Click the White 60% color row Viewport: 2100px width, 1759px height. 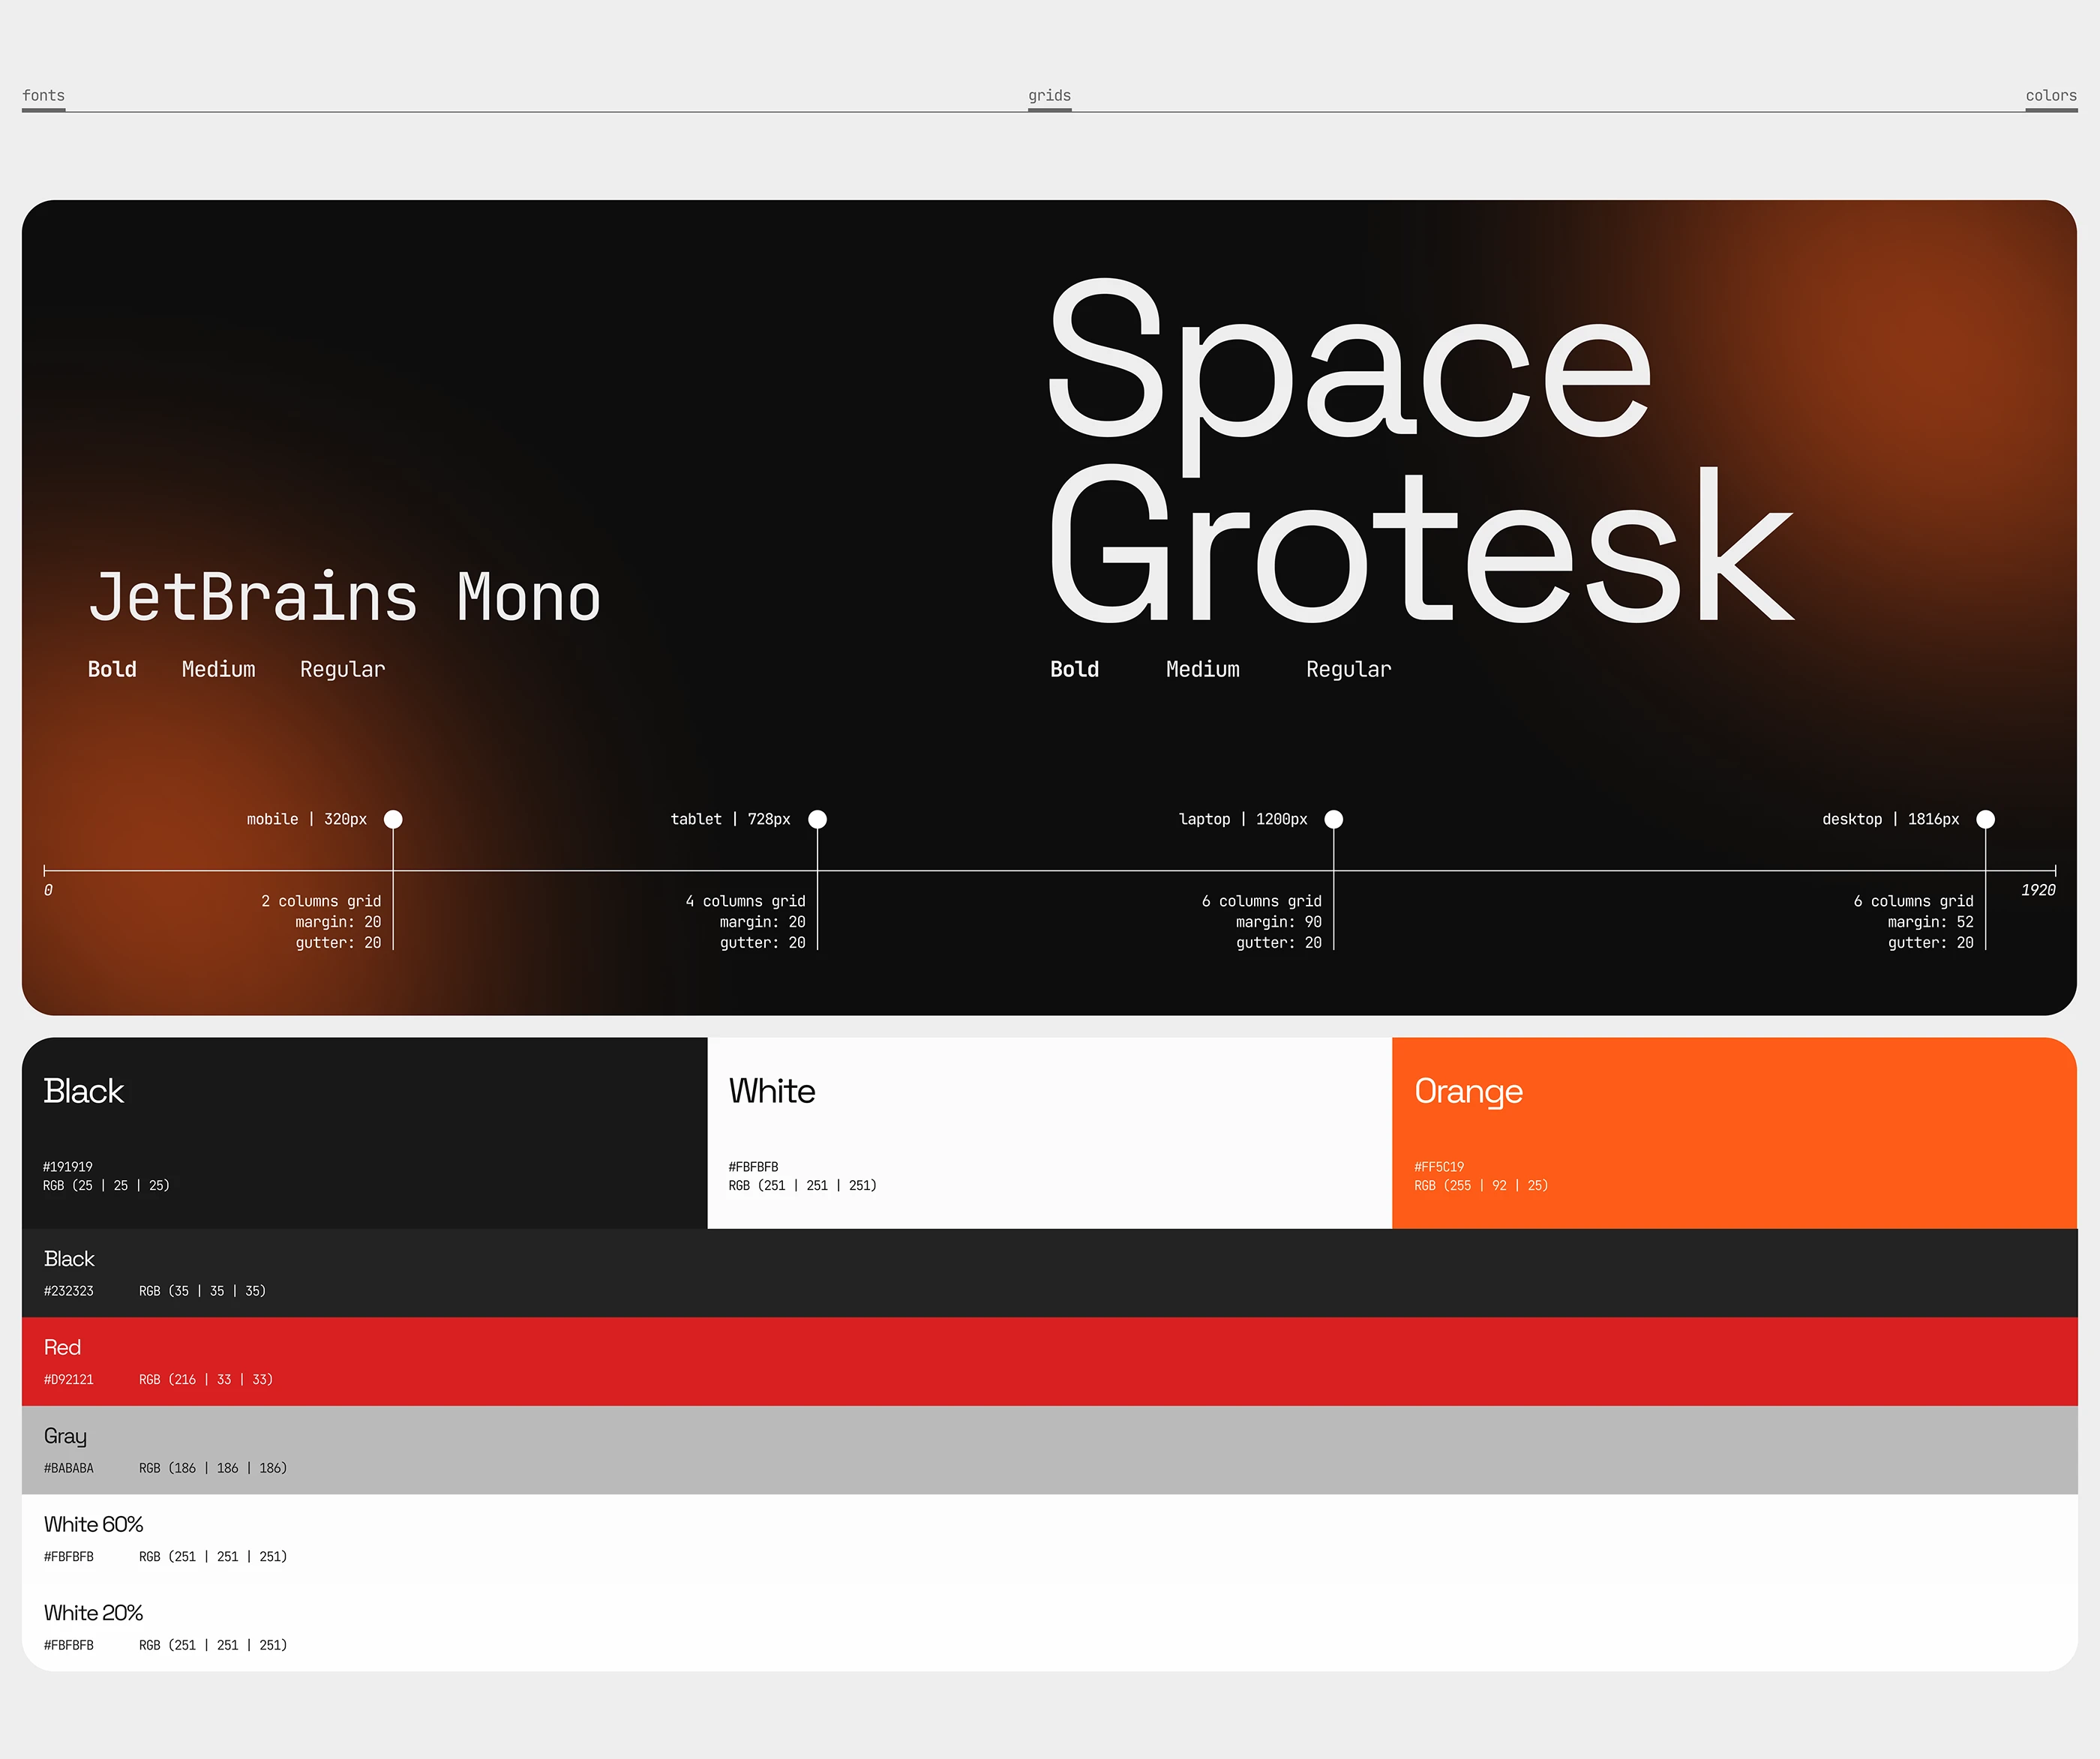click(1049, 1538)
